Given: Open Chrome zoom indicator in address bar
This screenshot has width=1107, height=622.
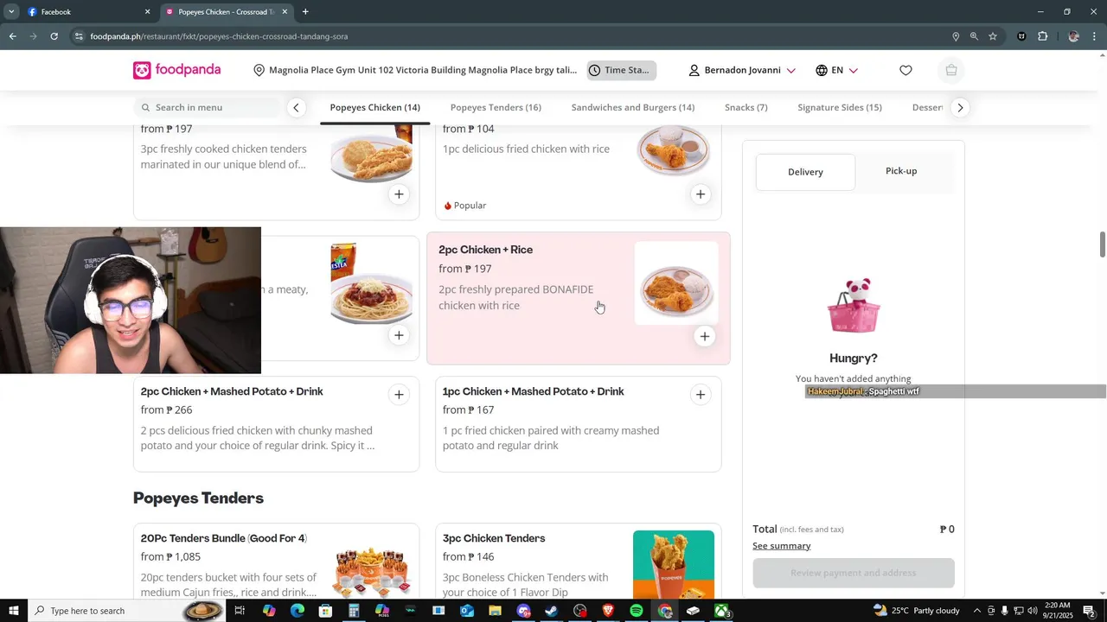Looking at the screenshot, I should 974,36.
